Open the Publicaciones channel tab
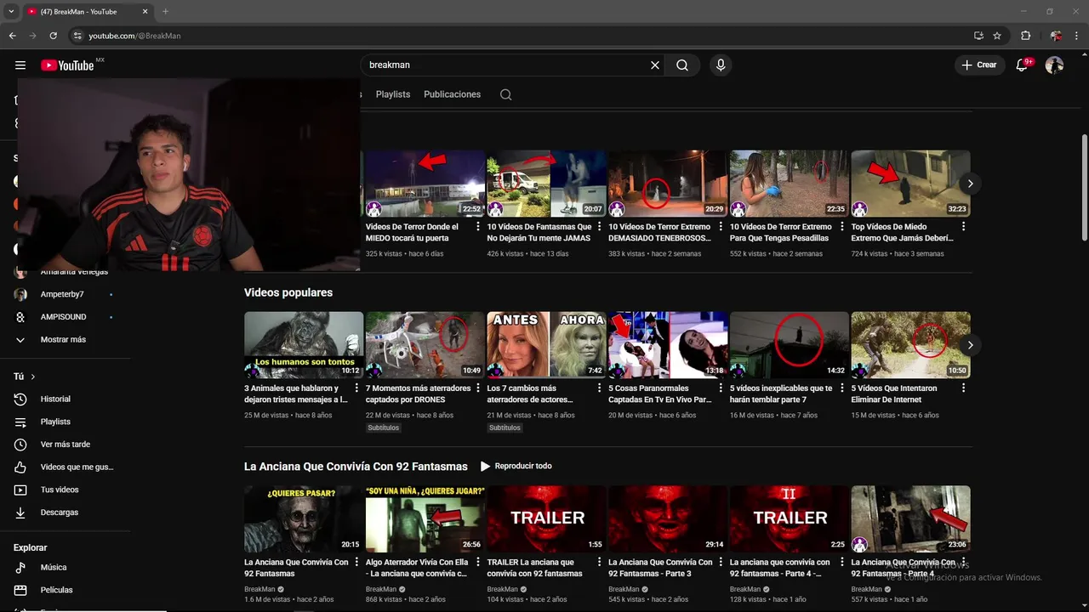The height and width of the screenshot is (612, 1089). click(x=452, y=94)
